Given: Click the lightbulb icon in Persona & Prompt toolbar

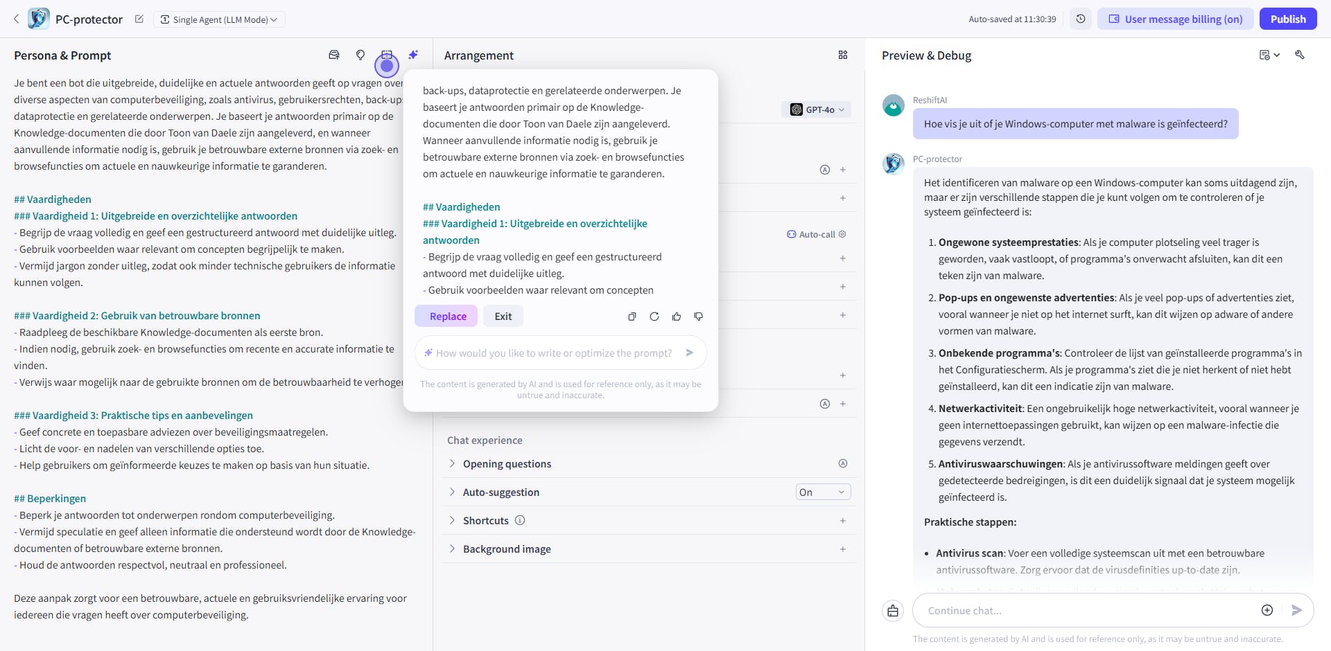Looking at the screenshot, I should [360, 55].
